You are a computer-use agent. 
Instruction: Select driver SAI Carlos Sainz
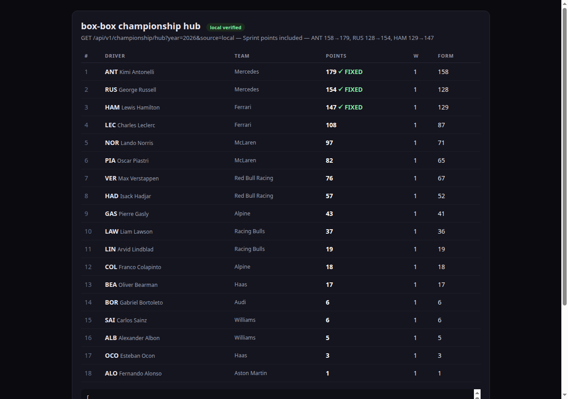(126, 320)
